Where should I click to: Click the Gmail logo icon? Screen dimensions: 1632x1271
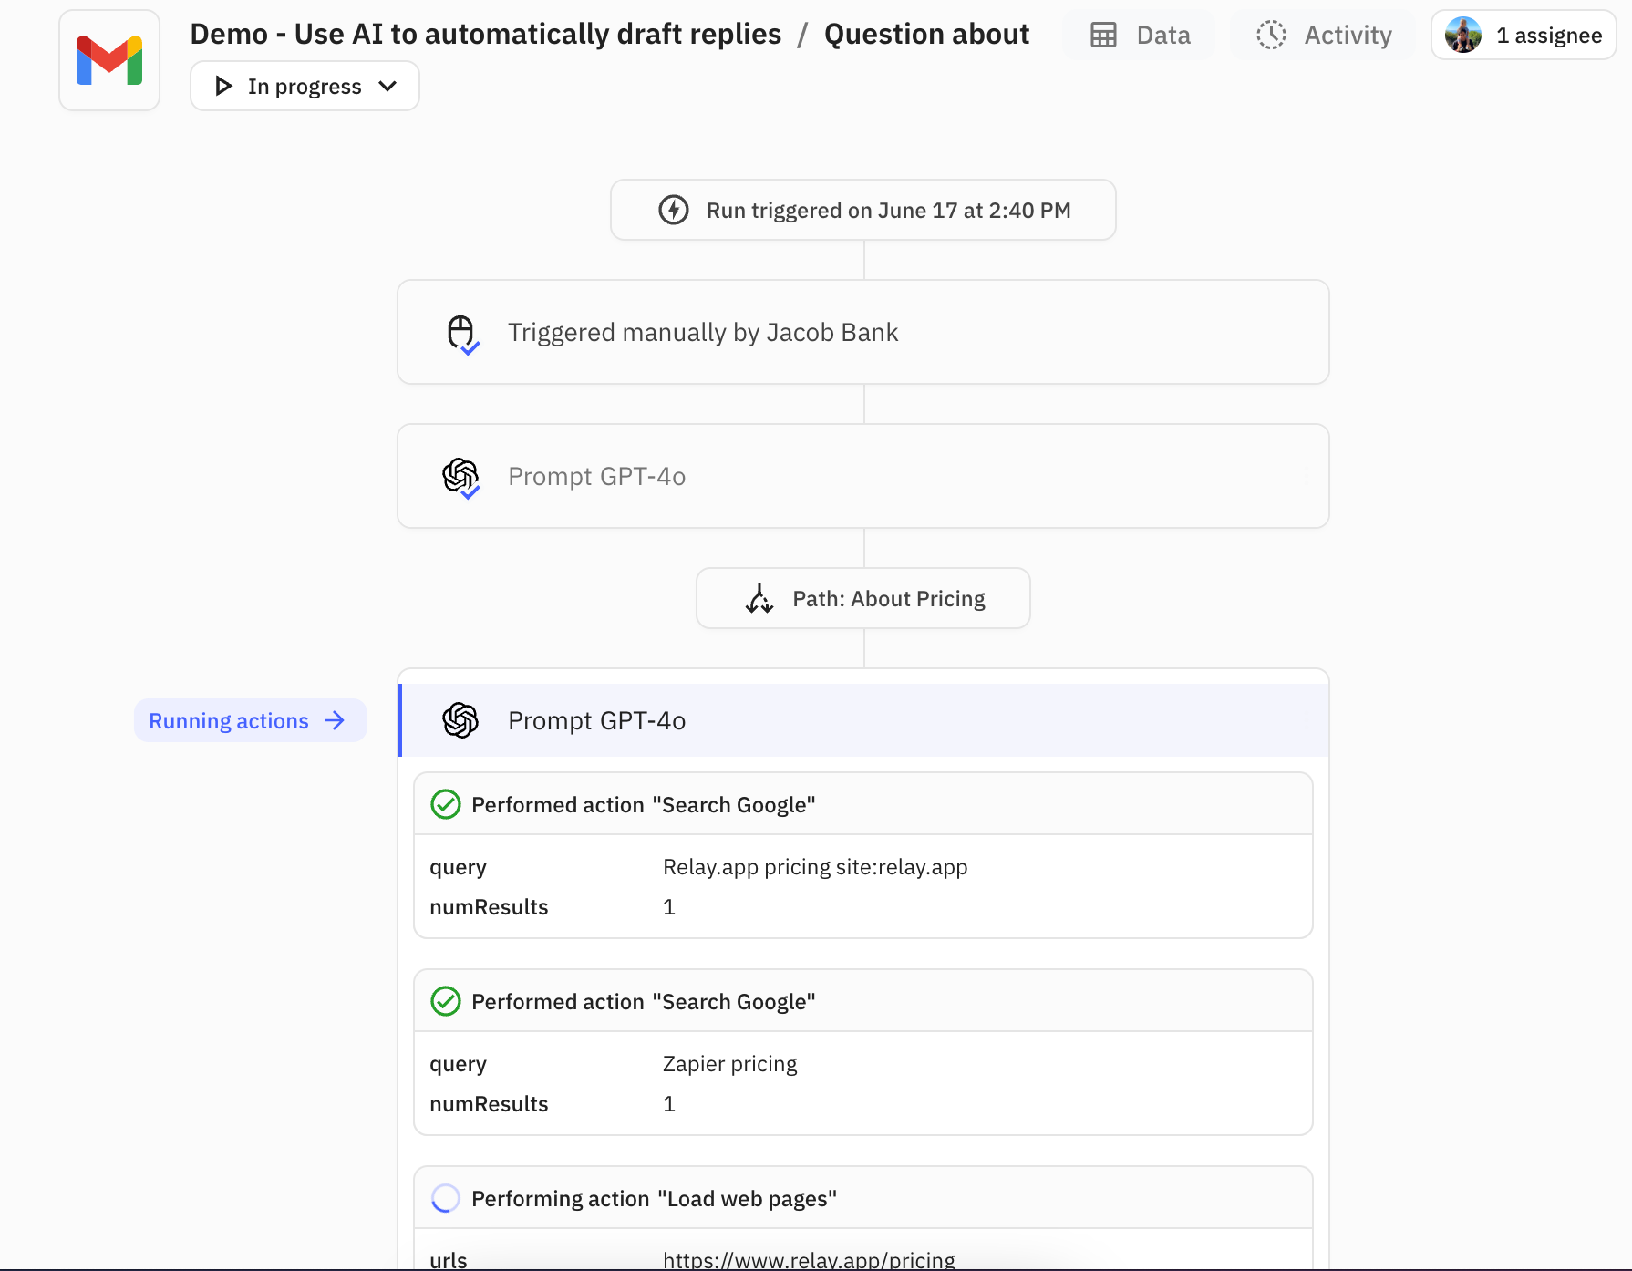(x=109, y=60)
